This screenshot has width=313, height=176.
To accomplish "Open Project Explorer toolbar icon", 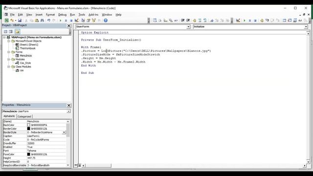I will (83, 21).
